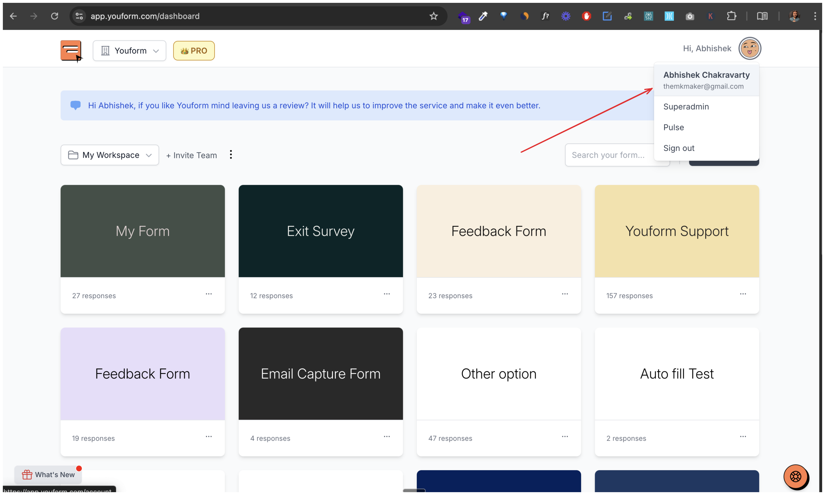
Task: Click the site info icon in address bar
Action: (x=79, y=16)
